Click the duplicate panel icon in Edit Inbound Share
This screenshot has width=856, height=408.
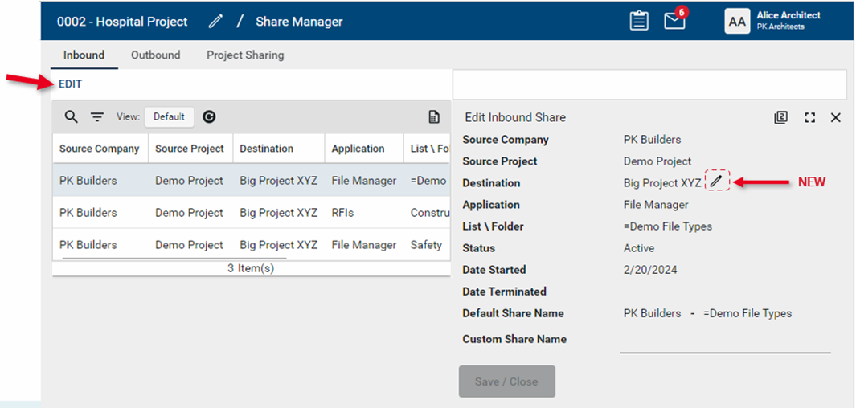tap(780, 117)
